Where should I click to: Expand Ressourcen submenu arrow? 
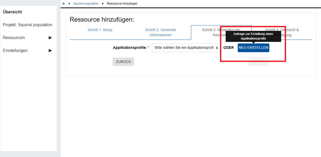(50, 38)
